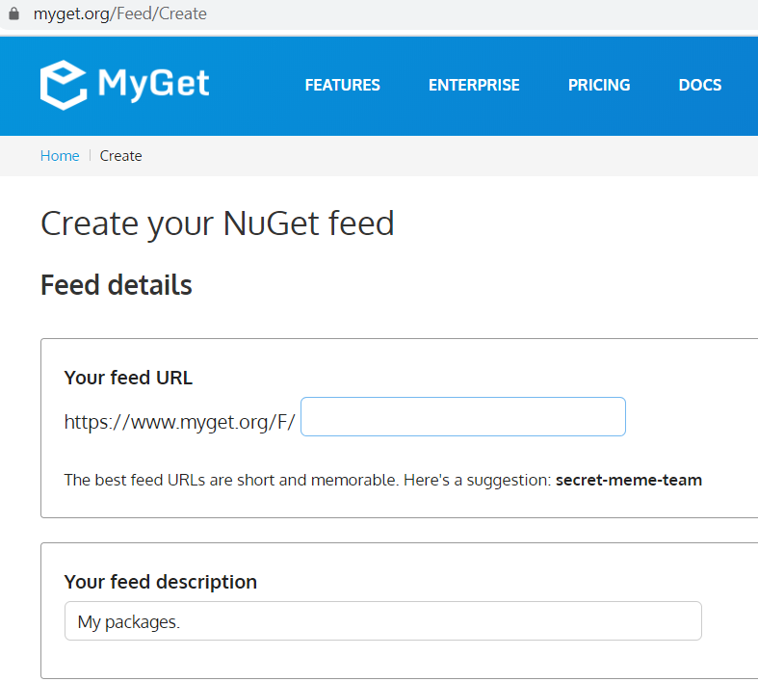Open the PRICING page link
Viewport: 758px width, 682px height.
599,85
